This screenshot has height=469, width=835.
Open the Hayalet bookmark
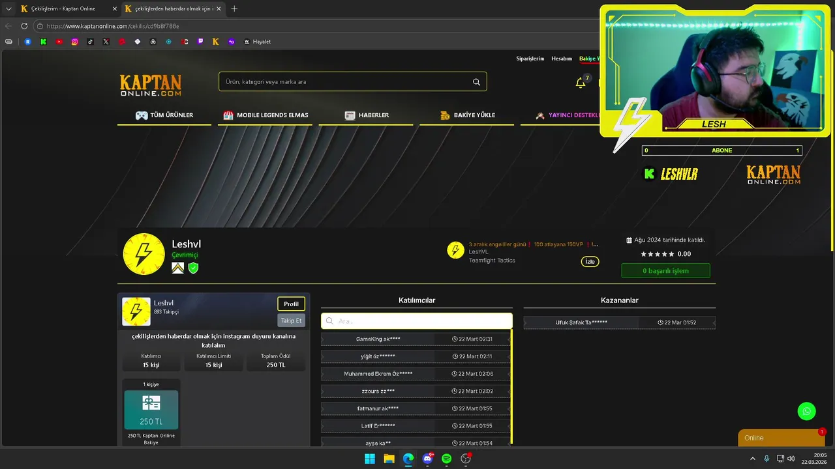(x=257, y=42)
